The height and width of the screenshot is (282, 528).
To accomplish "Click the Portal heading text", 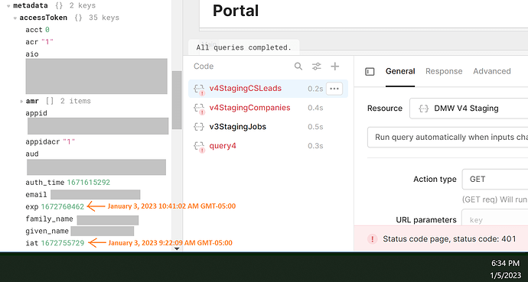I will point(236,11).
